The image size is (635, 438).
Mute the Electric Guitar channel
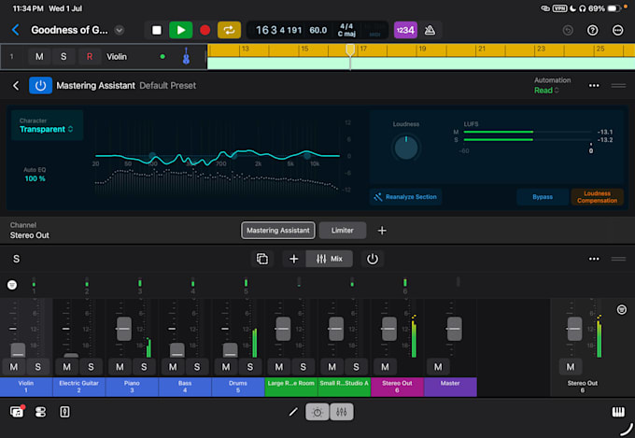(66, 367)
